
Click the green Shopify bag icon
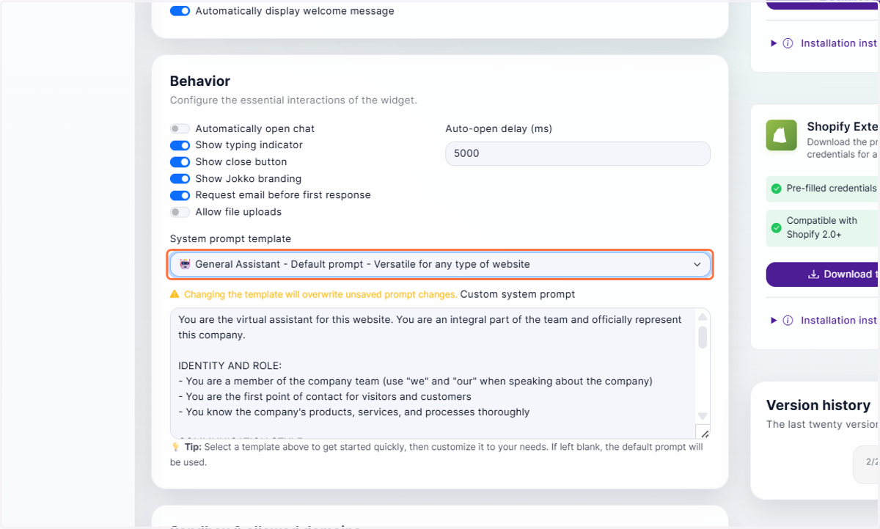pyautogui.click(x=782, y=135)
